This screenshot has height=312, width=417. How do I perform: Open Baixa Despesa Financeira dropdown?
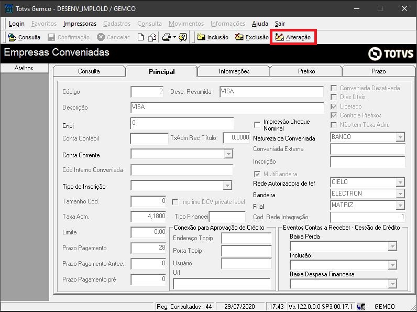tap(392, 284)
